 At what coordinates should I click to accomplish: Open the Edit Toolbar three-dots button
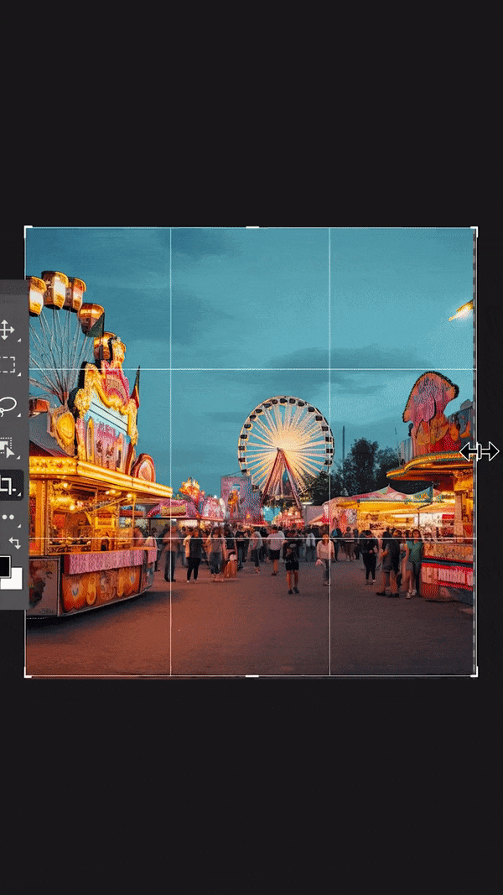[x=8, y=518]
